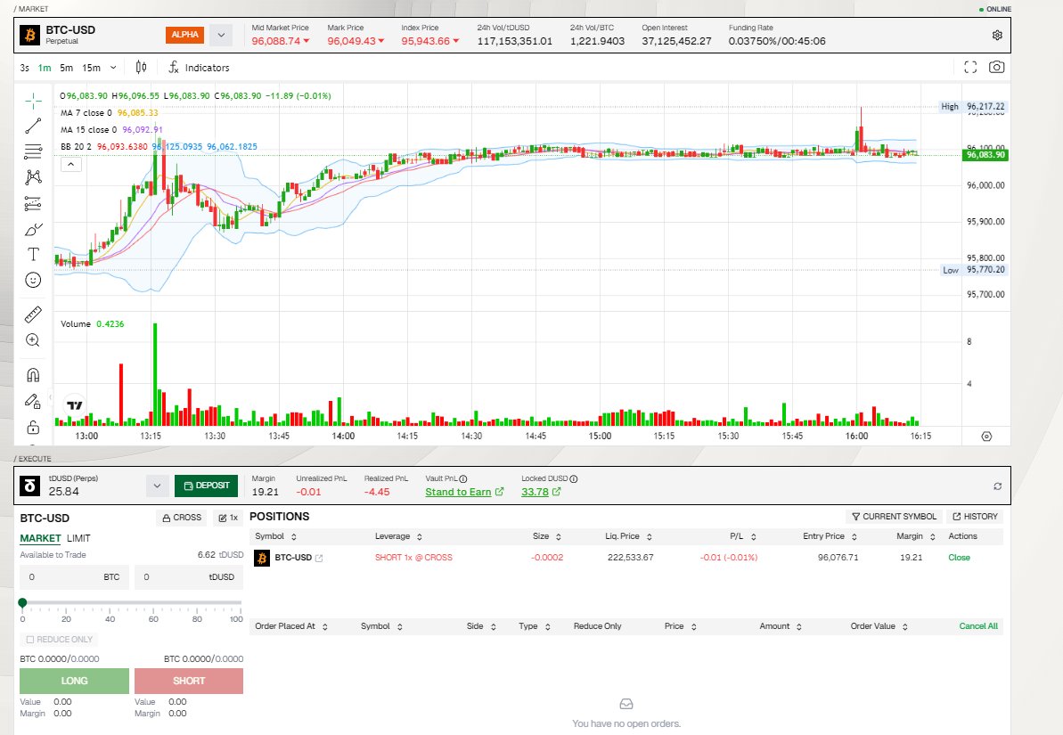Sort positions by Symbol column

click(276, 536)
